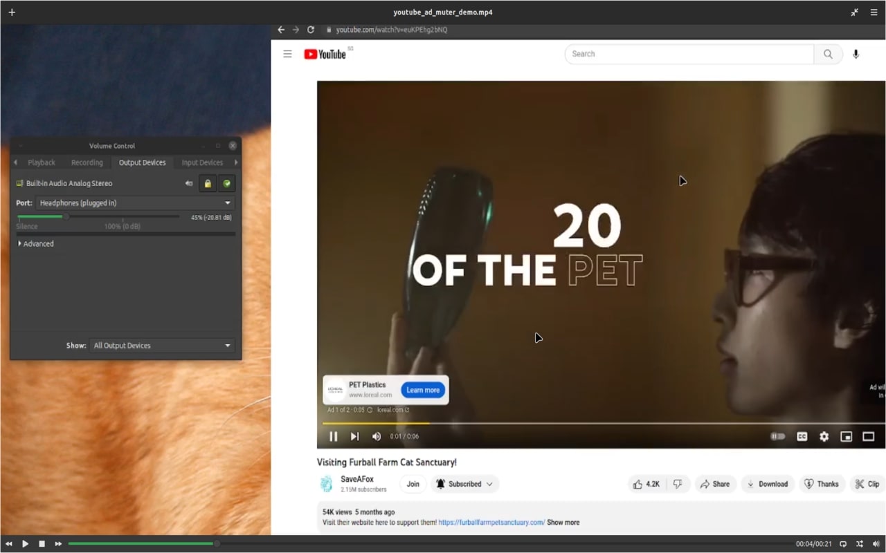Open the Subscribed notification dropdown
Image resolution: width=886 pixels, height=553 pixels.
(x=464, y=484)
